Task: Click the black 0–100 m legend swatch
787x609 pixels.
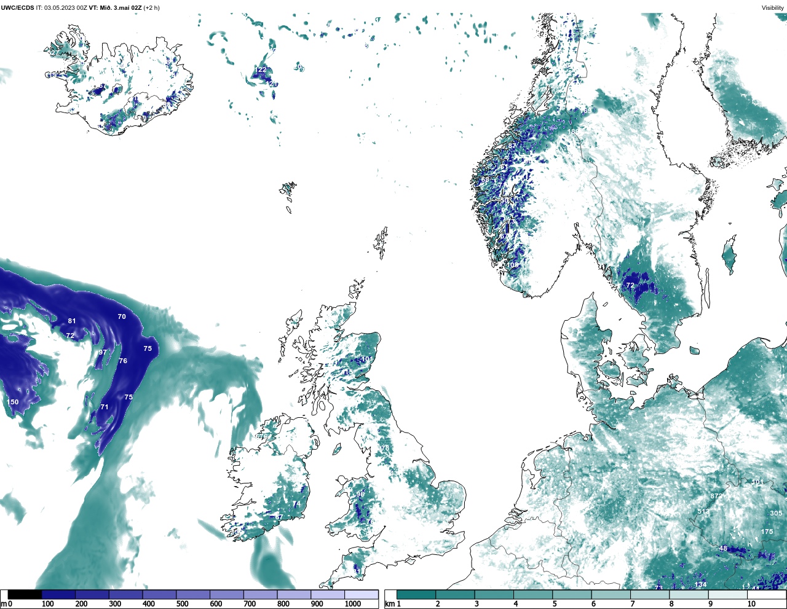Action: 25,594
